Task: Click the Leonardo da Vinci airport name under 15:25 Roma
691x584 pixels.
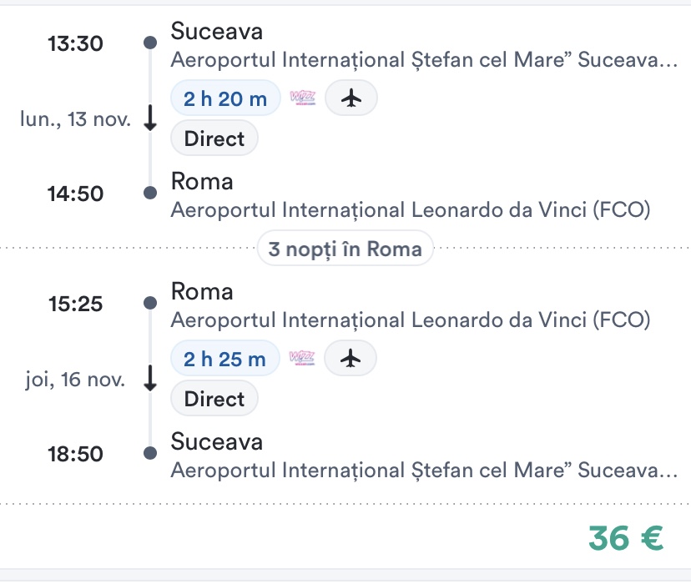Action: click(x=410, y=320)
